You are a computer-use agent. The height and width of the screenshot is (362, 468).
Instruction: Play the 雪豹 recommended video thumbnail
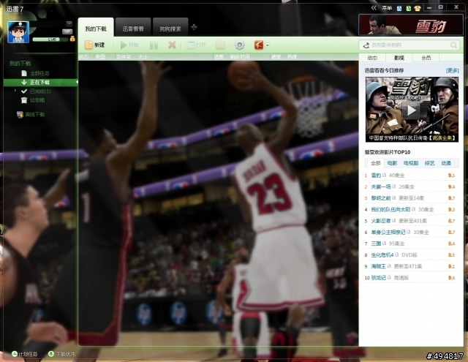pyautogui.click(x=412, y=109)
